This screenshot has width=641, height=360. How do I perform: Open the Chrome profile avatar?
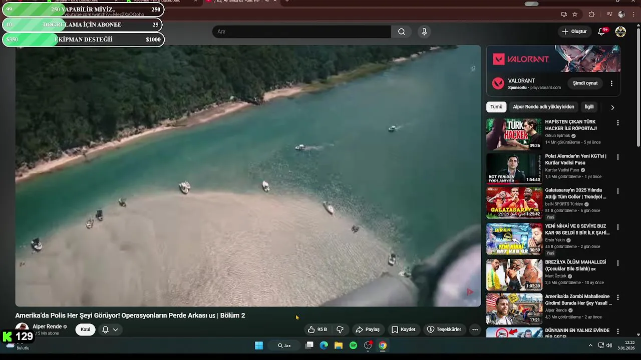coord(621,14)
